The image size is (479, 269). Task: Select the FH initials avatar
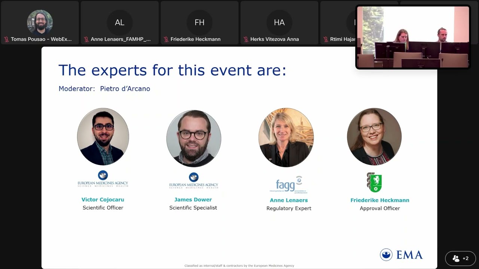[199, 22]
